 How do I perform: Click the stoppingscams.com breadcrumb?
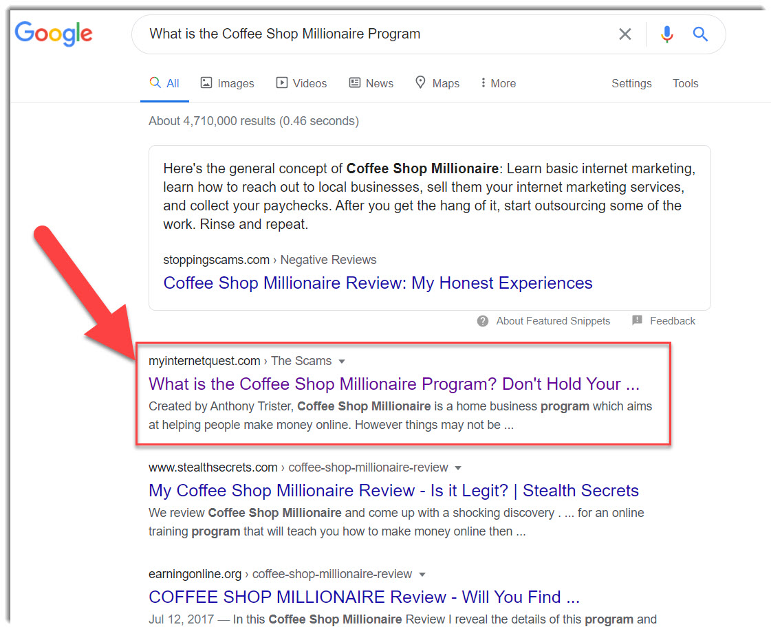click(x=270, y=259)
